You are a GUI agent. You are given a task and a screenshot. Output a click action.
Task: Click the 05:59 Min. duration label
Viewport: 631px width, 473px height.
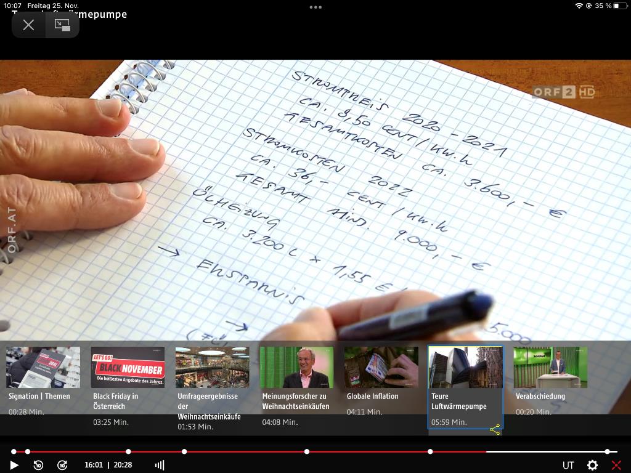click(449, 422)
